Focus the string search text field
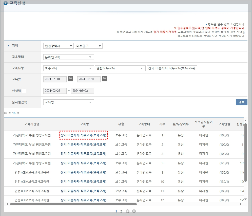This screenshot has height=216, width=252. pos(134,102)
